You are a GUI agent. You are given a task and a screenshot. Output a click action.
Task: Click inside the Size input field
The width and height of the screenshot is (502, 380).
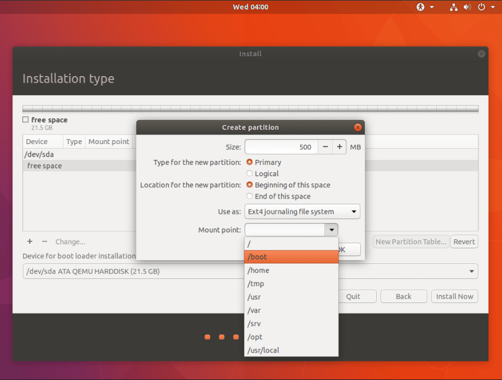281,146
